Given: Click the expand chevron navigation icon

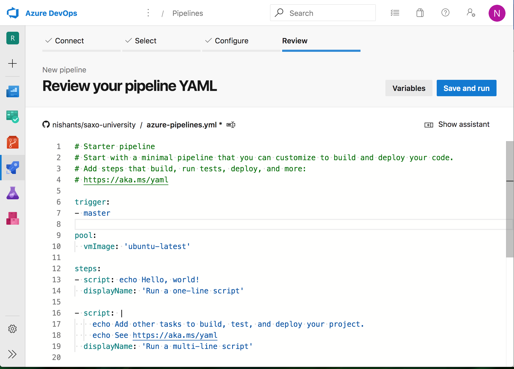Looking at the screenshot, I should pyautogui.click(x=13, y=354).
